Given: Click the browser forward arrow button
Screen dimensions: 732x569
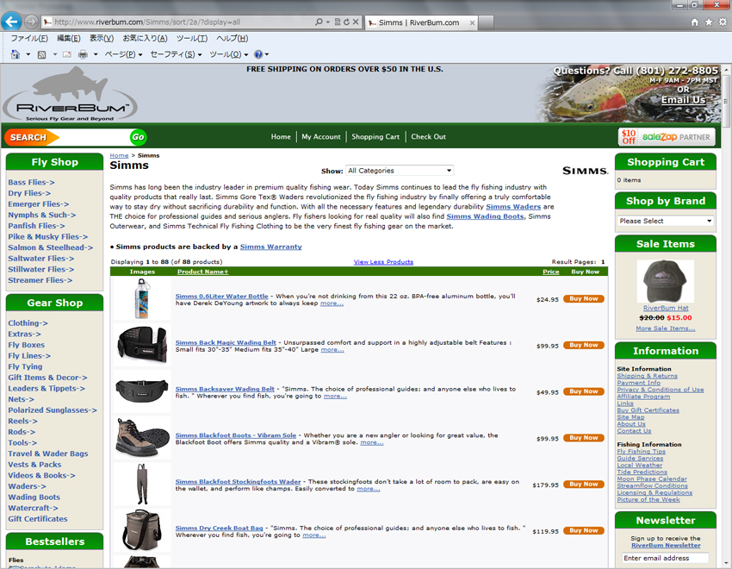Looking at the screenshot, I should point(31,22).
